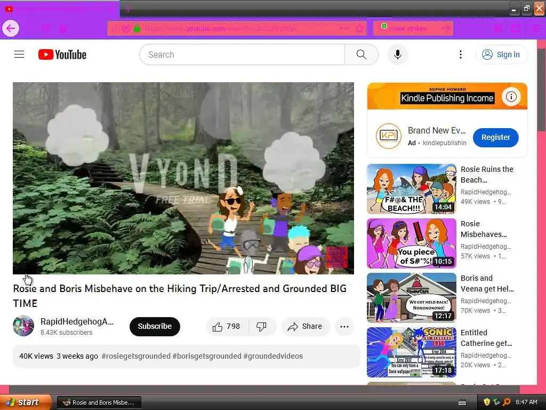Click the browser Back arrow button
Image resolution: width=546 pixels, height=410 pixels.
[11, 28]
